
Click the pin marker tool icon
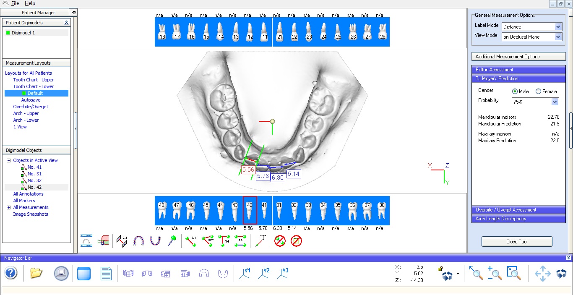[x=172, y=241]
